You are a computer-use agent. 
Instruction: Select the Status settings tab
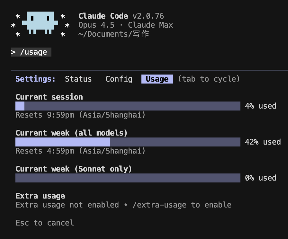point(78,79)
